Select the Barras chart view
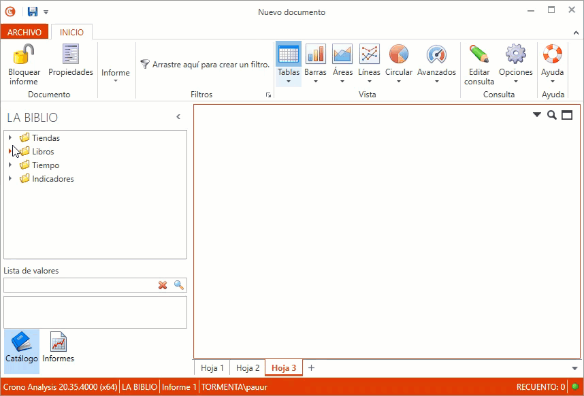Screen dimensions: 584x396 tap(315, 54)
